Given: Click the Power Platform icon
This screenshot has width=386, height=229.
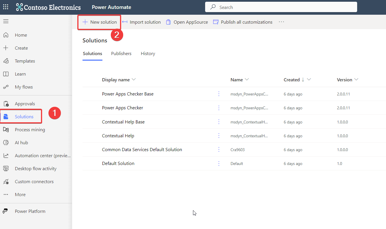Looking at the screenshot, I should click(6, 211).
